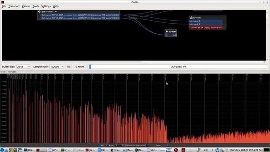
Task: Click the web browser launcher in taskbar
Action: click(11, 150)
